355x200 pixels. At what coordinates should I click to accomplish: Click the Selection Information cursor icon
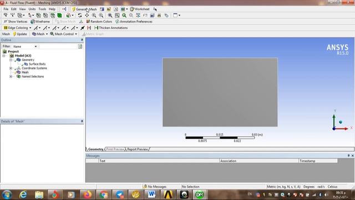pos(155,9)
